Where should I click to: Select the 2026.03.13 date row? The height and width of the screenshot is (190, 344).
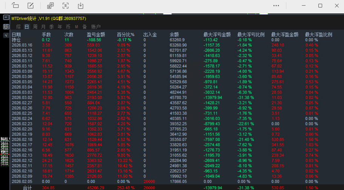[22, 50]
